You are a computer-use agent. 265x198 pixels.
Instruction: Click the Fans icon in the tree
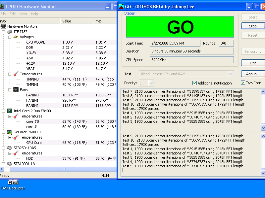16,90
